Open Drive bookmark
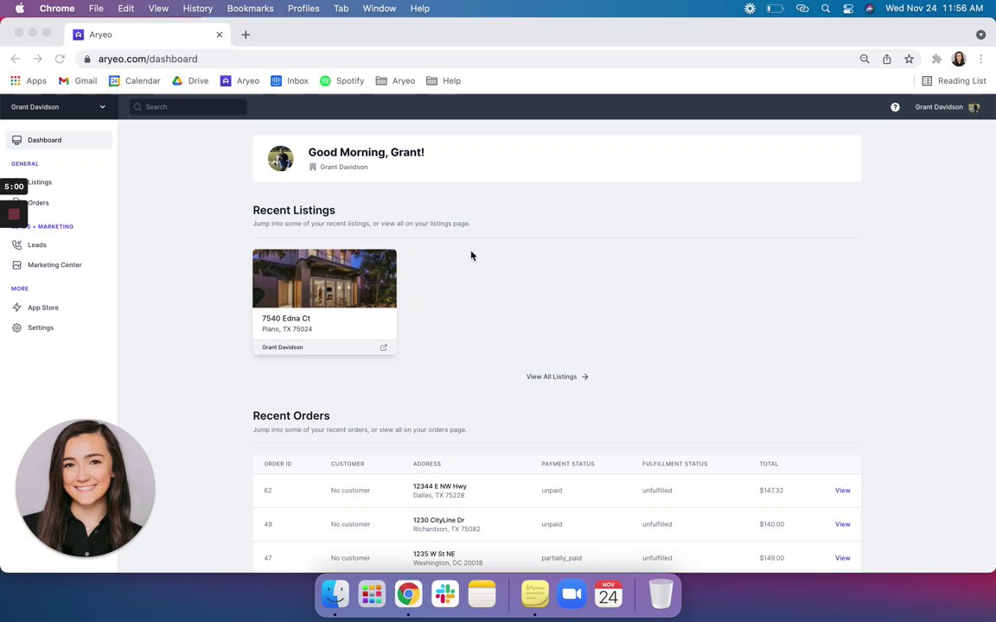The width and height of the screenshot is (996, 622). click(x=190, y=80)
